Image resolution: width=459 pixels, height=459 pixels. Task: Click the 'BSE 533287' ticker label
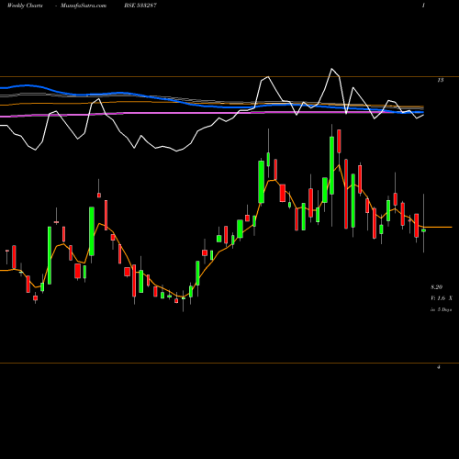coord(140,6)
